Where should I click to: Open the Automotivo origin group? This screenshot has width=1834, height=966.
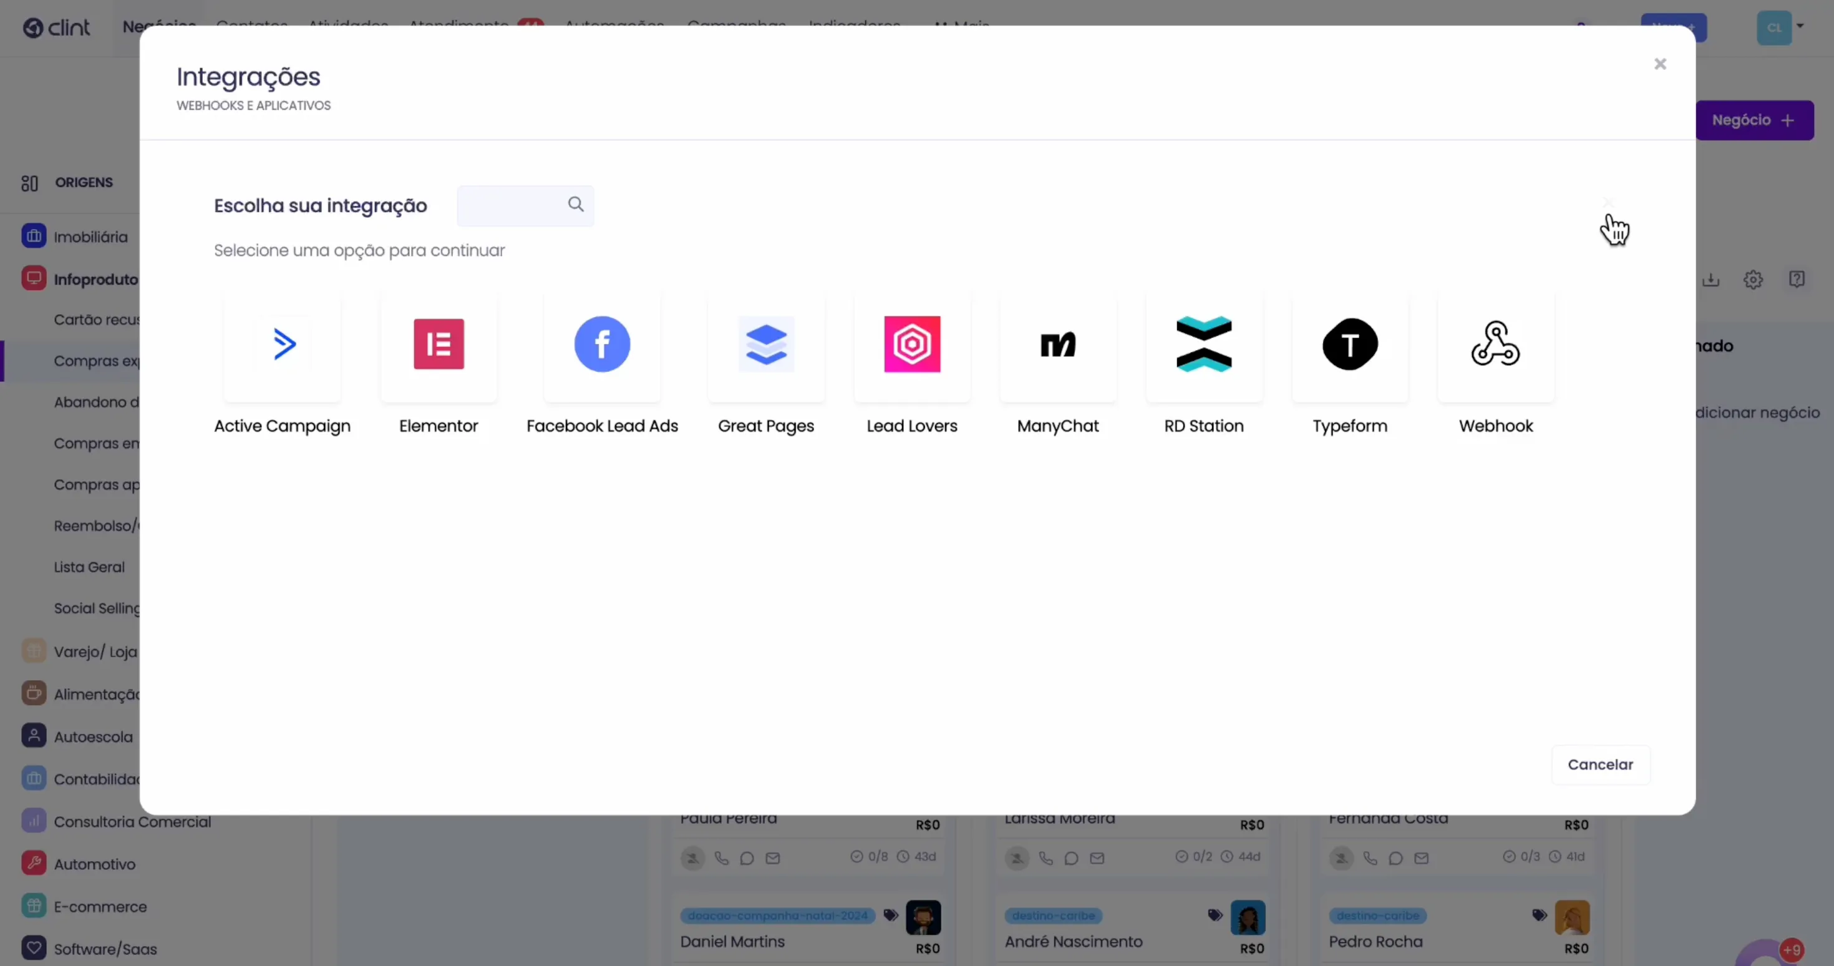[80, 864]
